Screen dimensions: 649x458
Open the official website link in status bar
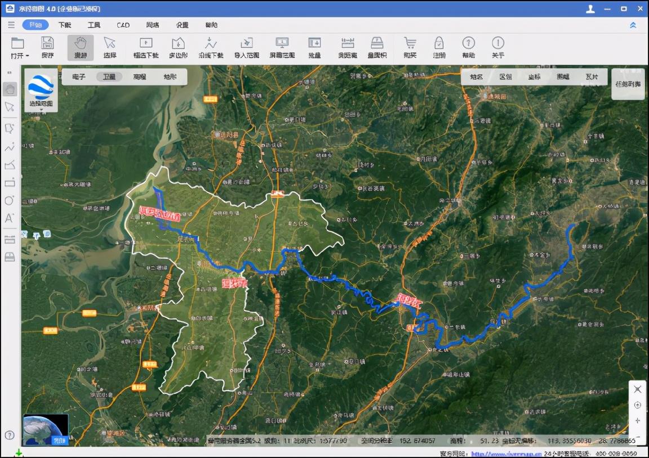[506, 453]
